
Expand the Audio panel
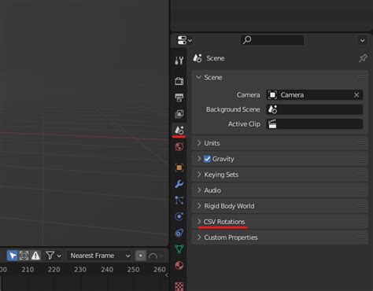click(x=279, y=190)
